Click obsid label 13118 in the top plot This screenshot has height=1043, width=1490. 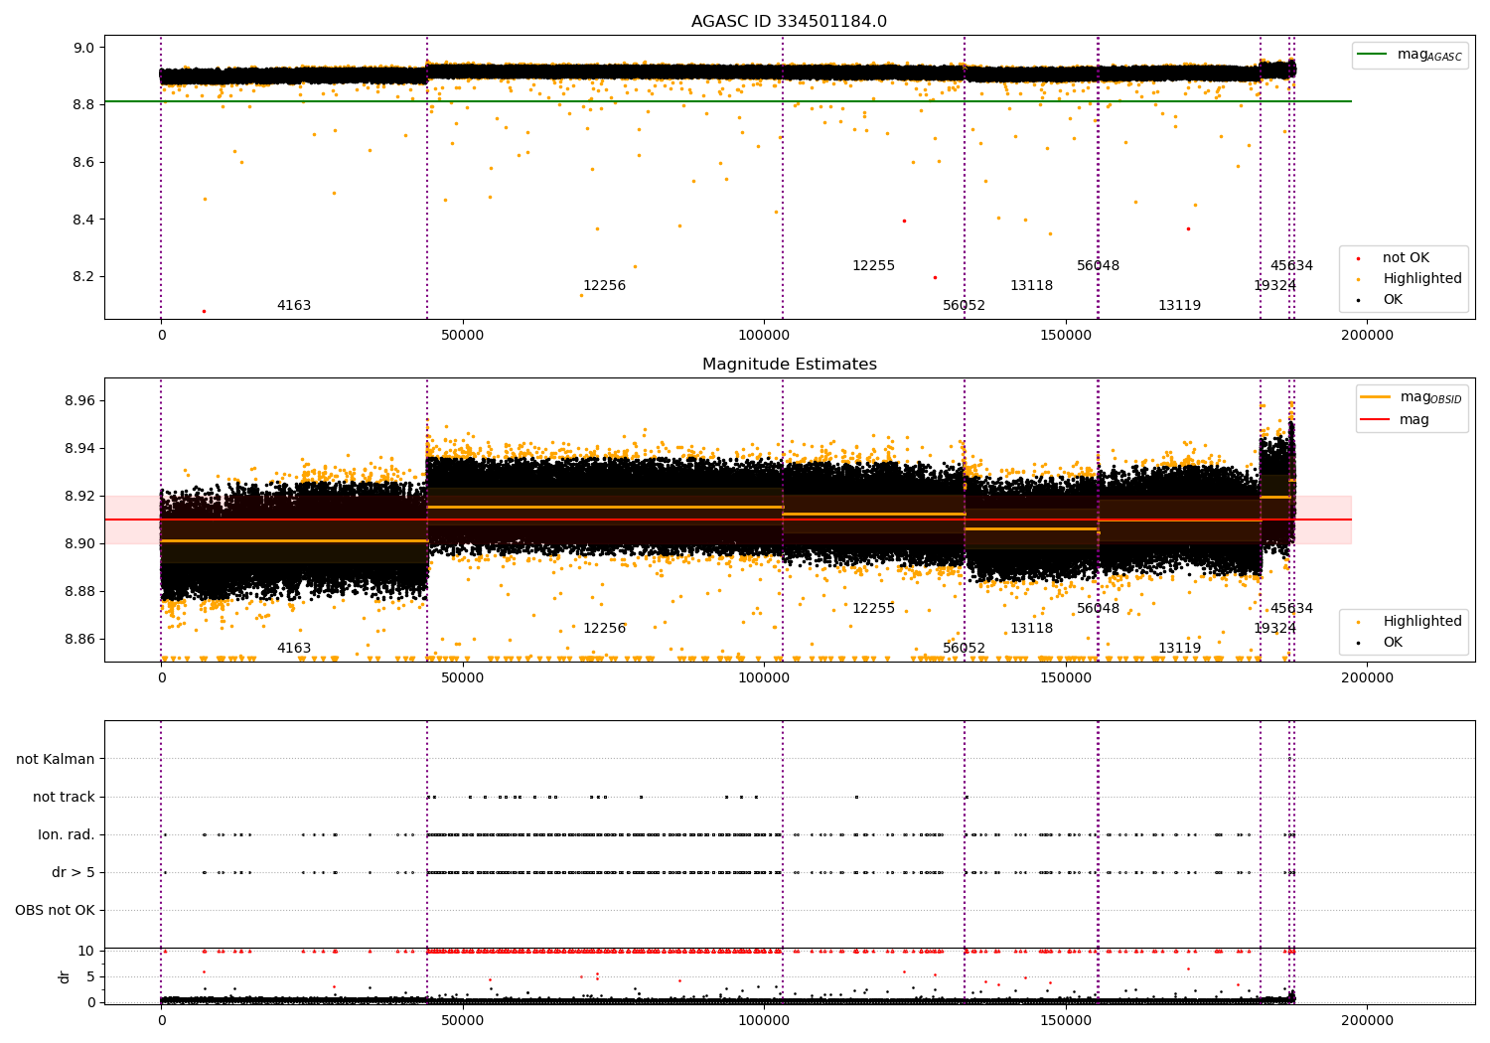pos(1031,286)
